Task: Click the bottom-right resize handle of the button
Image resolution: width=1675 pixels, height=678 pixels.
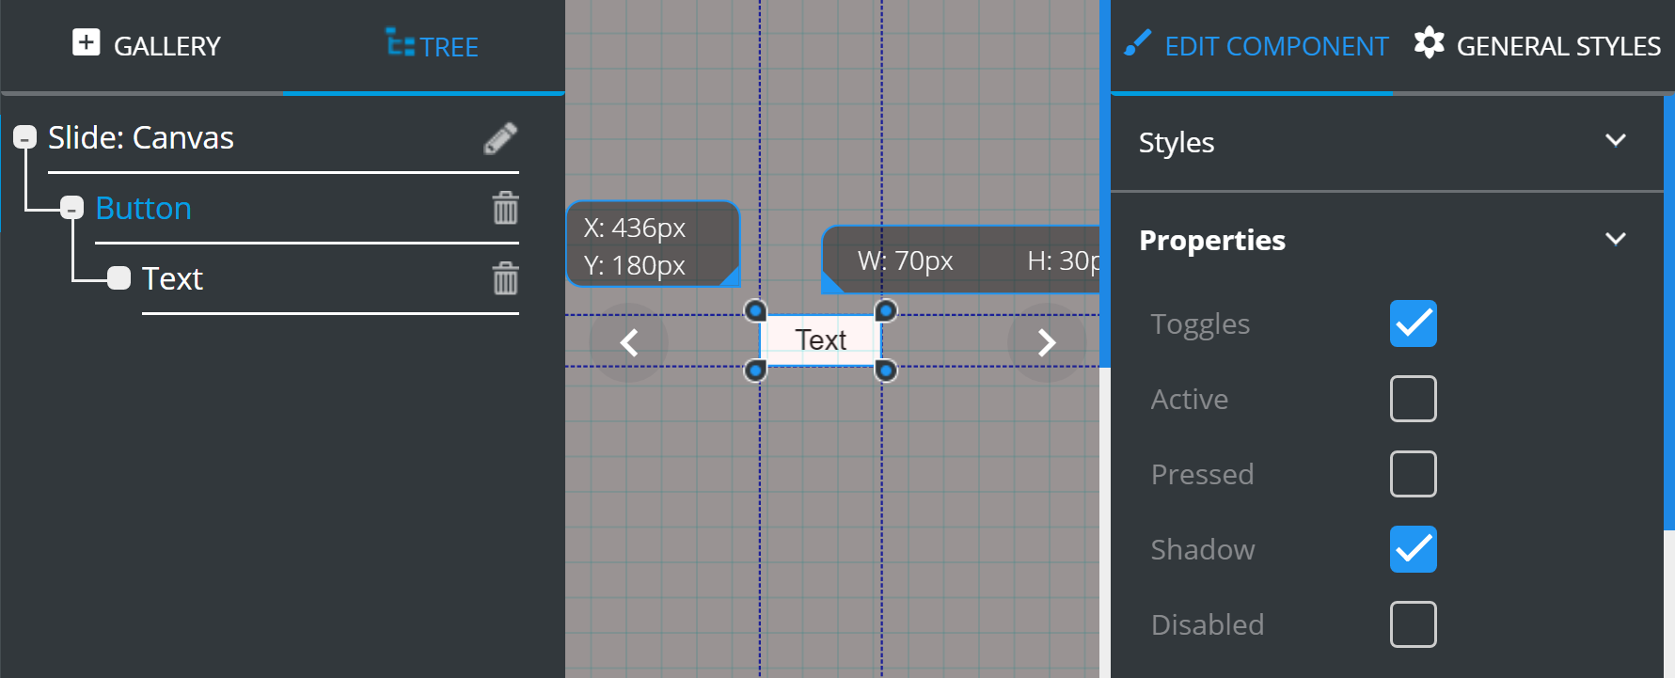Action: tap(885, 371)
